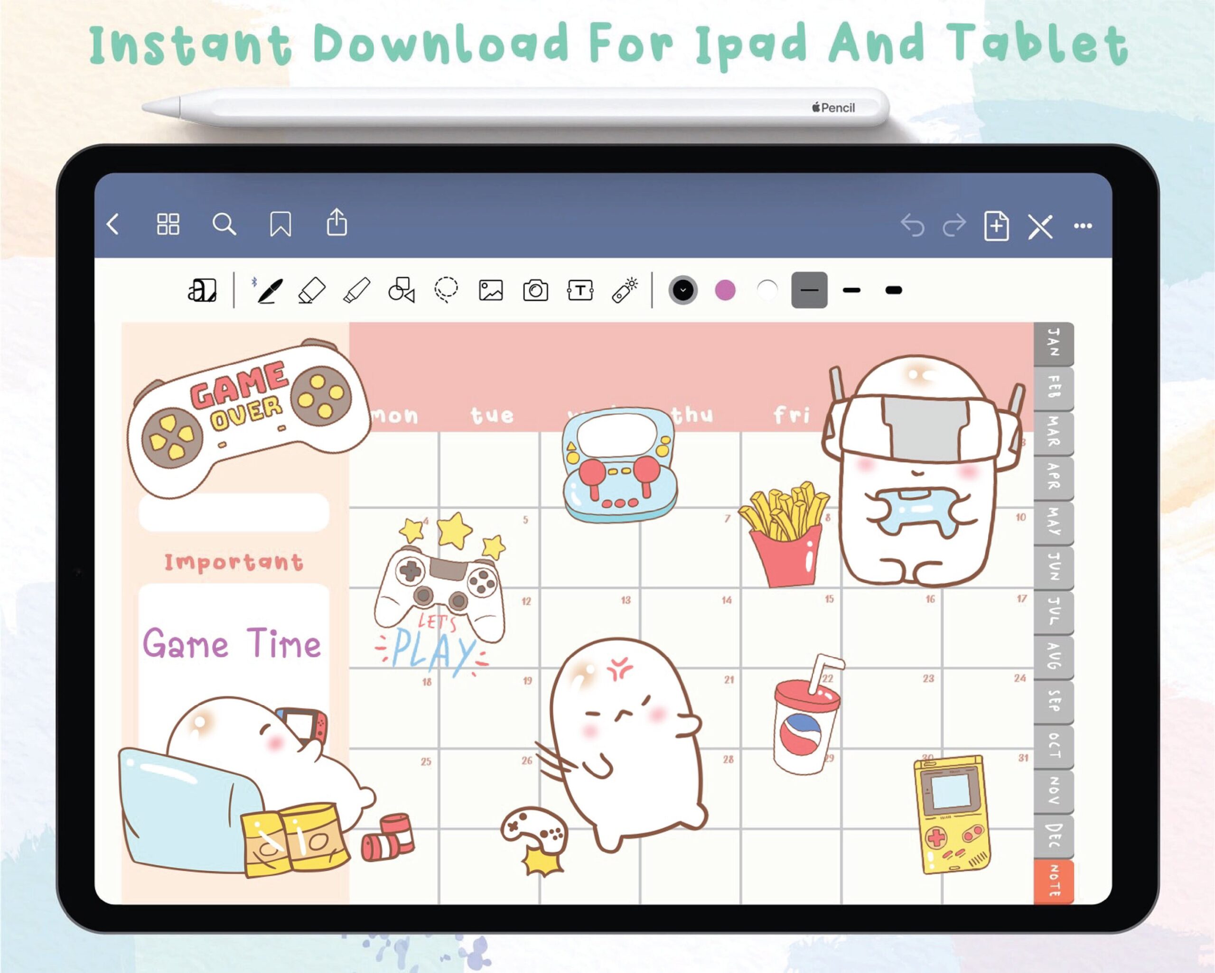Select the Shapes tool
Viewport: 1215px width, 973px height.
(x=401, y=289)
